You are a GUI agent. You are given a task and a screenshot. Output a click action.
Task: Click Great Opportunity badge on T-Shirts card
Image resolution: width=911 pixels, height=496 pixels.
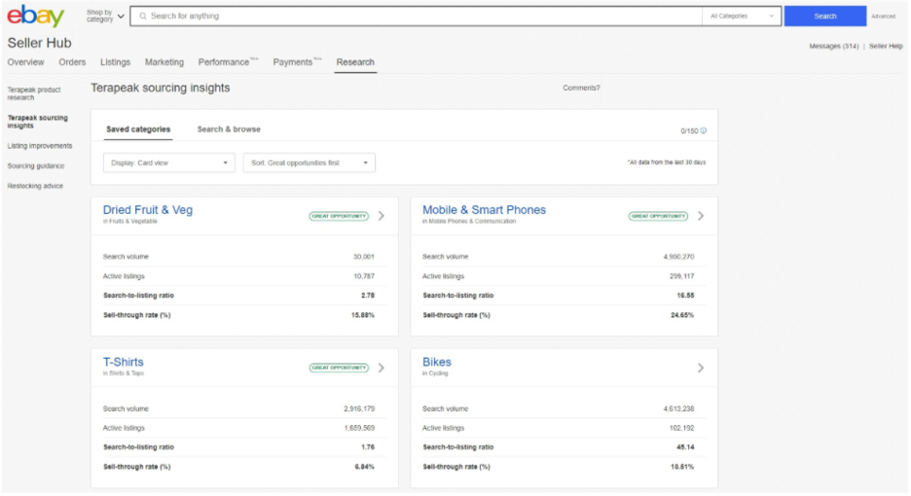[339, 368]
